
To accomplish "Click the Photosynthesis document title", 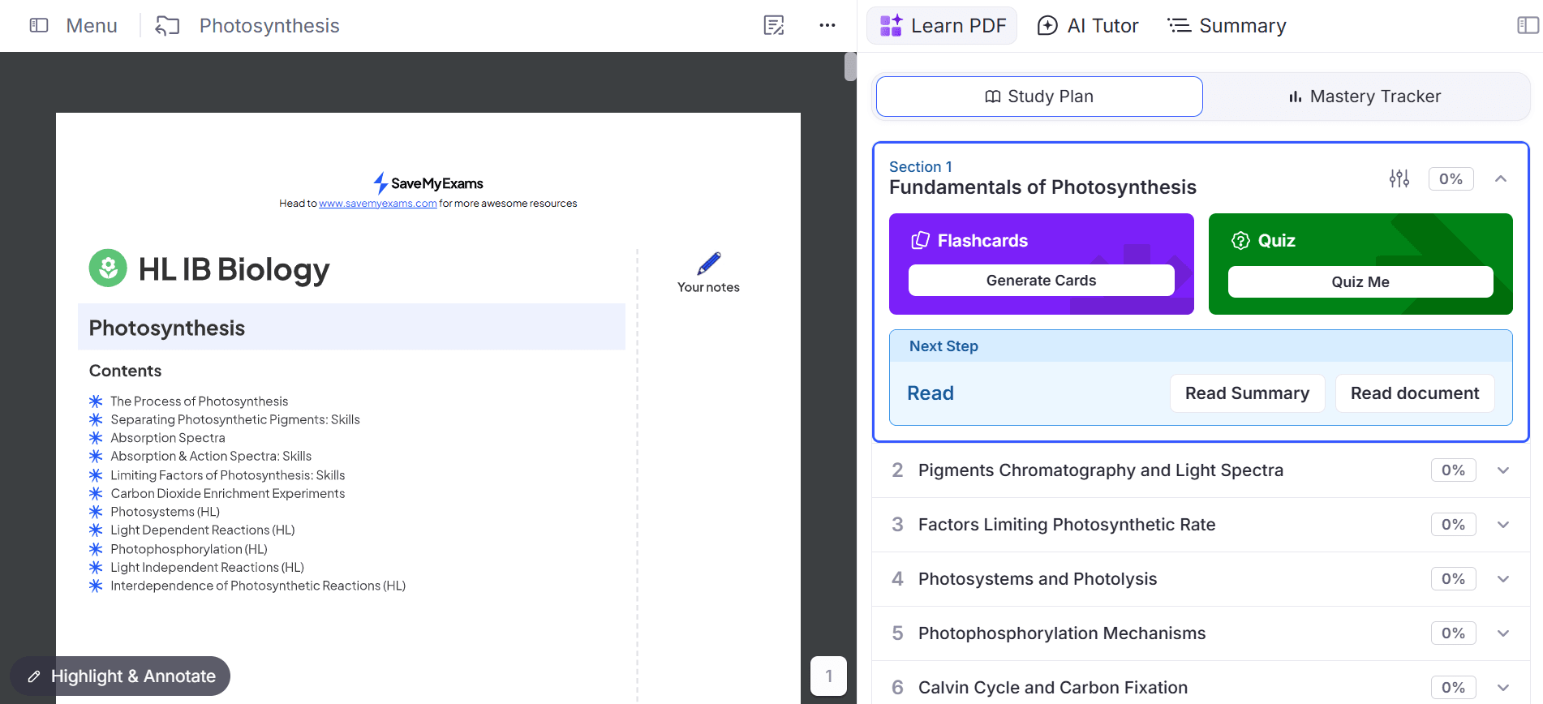I will point(269,26).
